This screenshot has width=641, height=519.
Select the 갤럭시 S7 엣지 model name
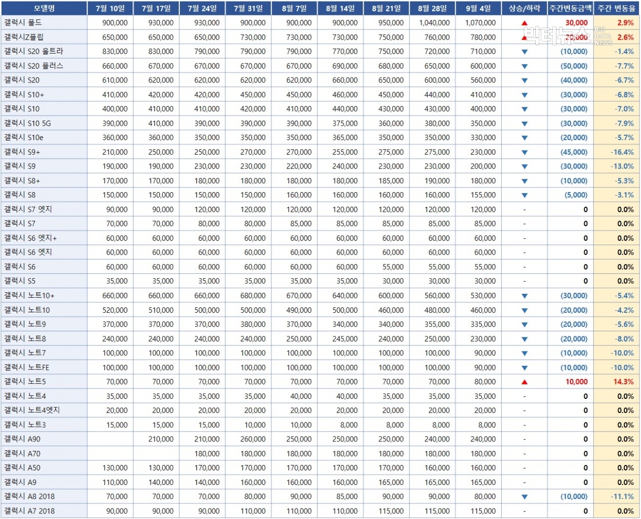coord(28,209)
